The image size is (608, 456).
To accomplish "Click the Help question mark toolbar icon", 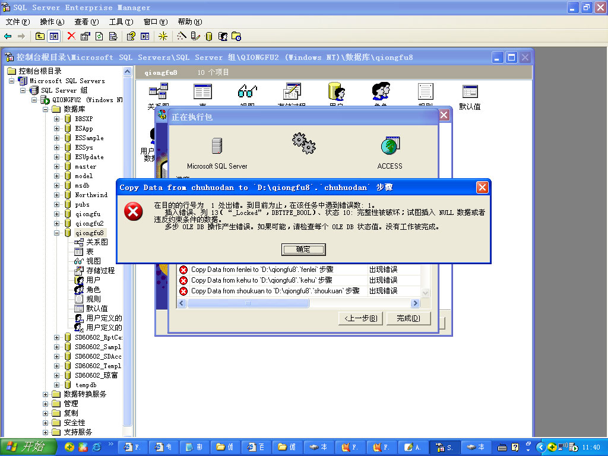I will click(x=131, y=36).
